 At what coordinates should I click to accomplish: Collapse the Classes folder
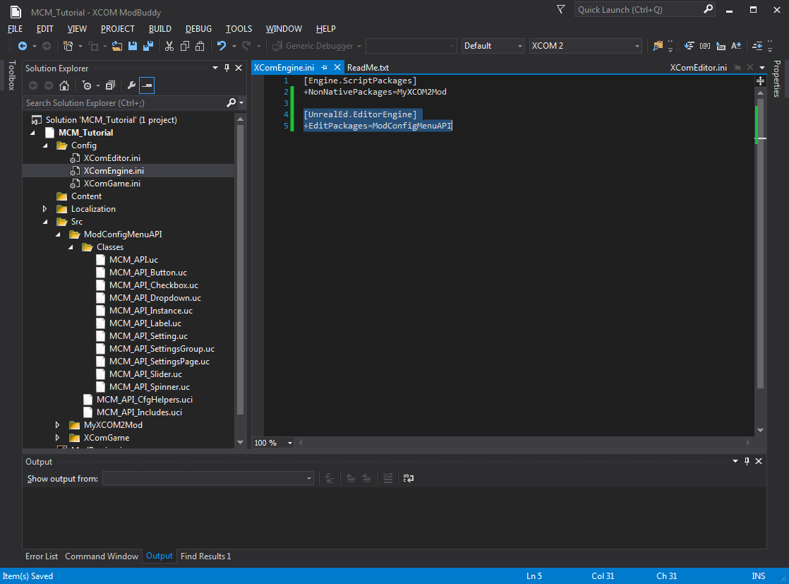71,247
